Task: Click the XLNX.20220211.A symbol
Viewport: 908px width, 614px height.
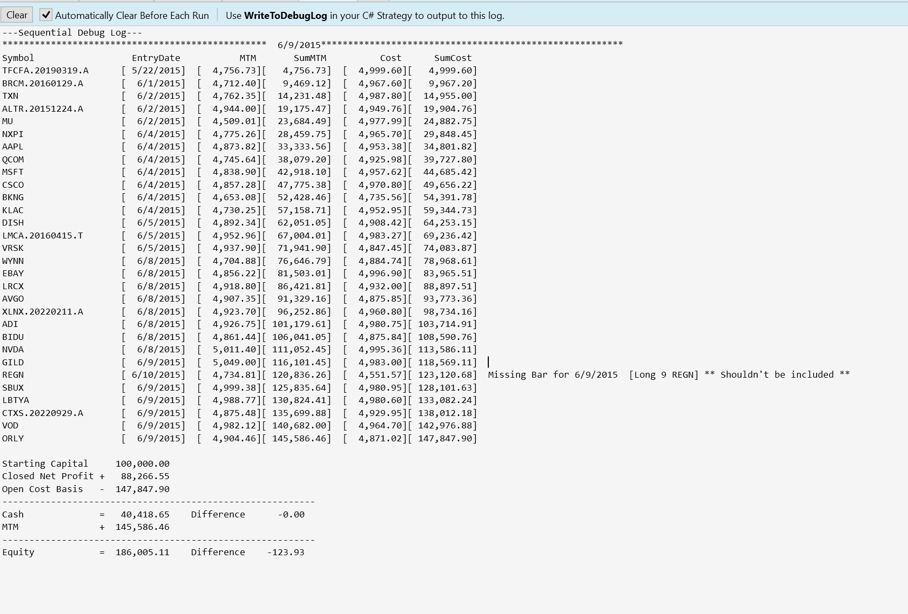Action: click(43, 312)
